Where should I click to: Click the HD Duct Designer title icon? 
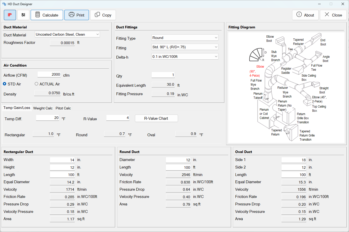coord(4,4)
